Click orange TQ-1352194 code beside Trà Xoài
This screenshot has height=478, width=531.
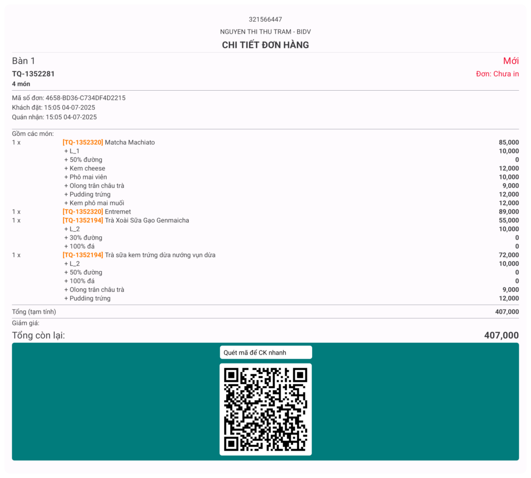[82, 220]
